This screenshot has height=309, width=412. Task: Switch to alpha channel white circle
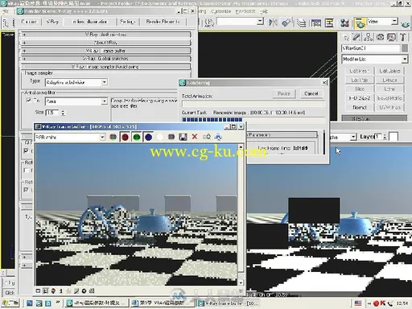tap(160, 137)
